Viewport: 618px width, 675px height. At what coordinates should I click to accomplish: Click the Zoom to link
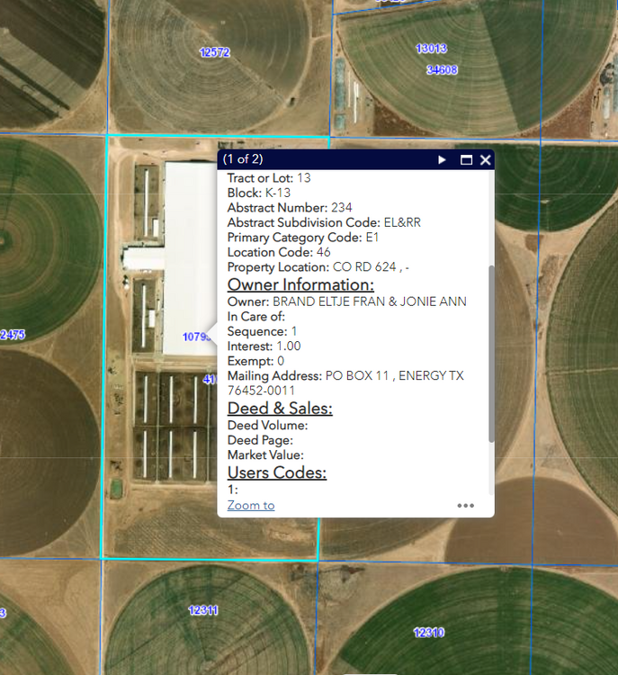point(251,505)
